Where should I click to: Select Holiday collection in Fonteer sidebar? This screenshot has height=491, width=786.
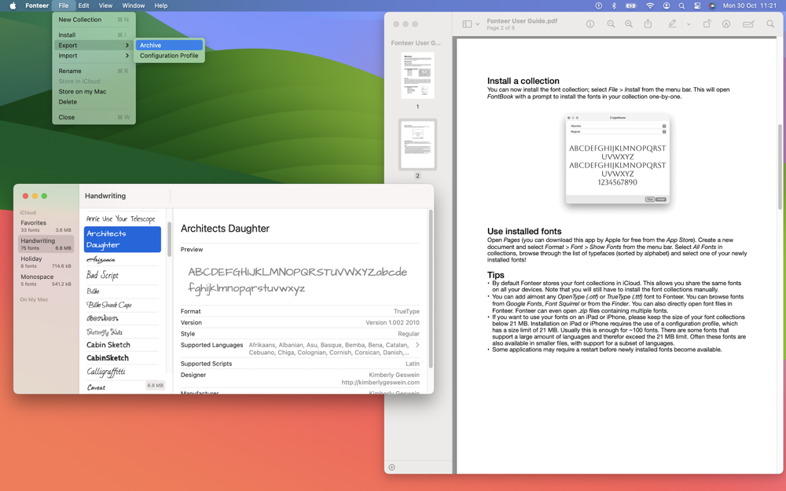46,262
